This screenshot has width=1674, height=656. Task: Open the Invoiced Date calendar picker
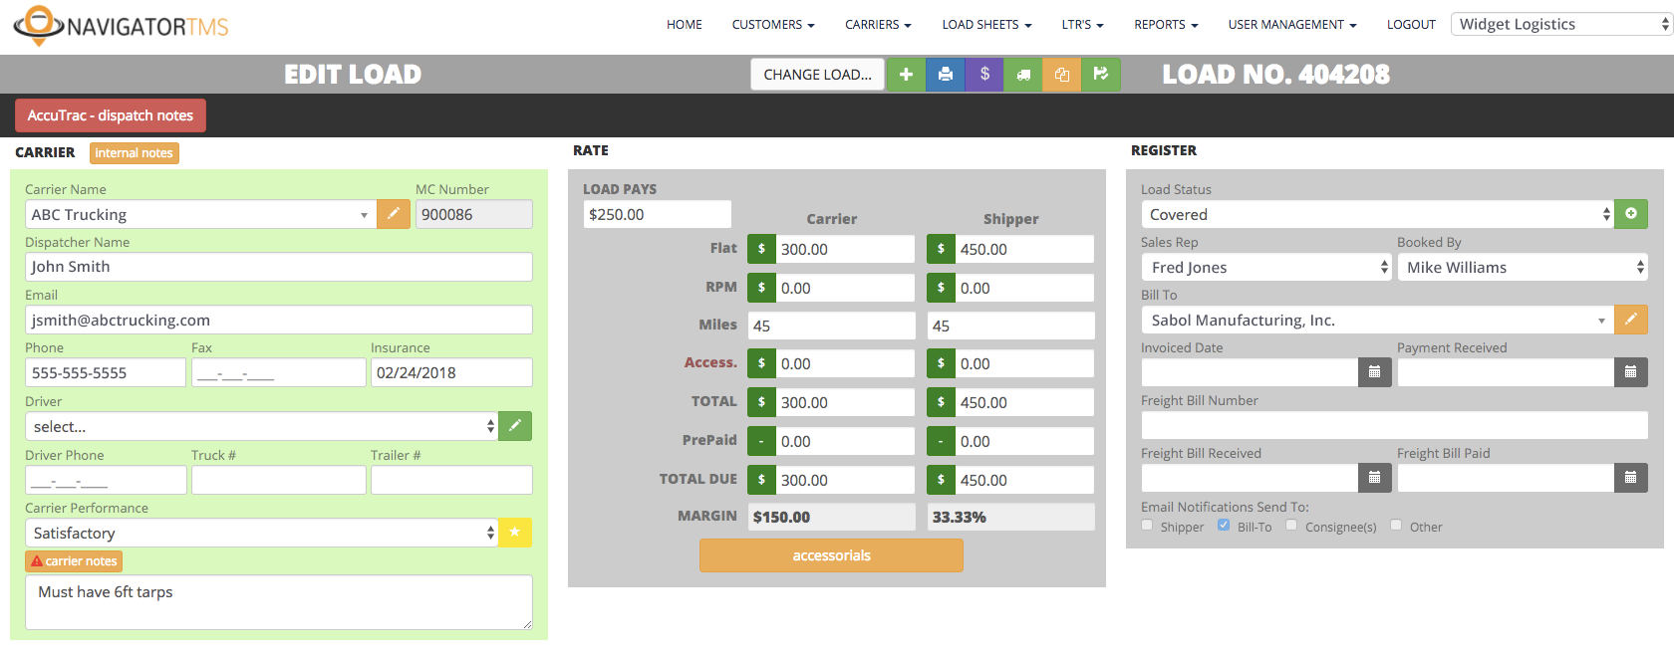point(1374,372)
